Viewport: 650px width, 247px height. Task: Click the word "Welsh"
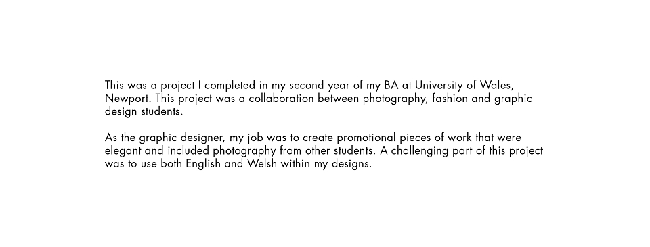(x=262, y=163)
